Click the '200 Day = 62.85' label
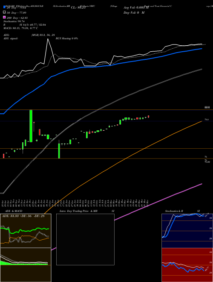 (17, 18)
